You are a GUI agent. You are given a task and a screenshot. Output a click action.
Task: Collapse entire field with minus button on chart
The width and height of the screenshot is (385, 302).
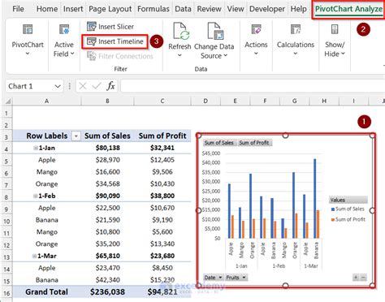coord(363,278)
